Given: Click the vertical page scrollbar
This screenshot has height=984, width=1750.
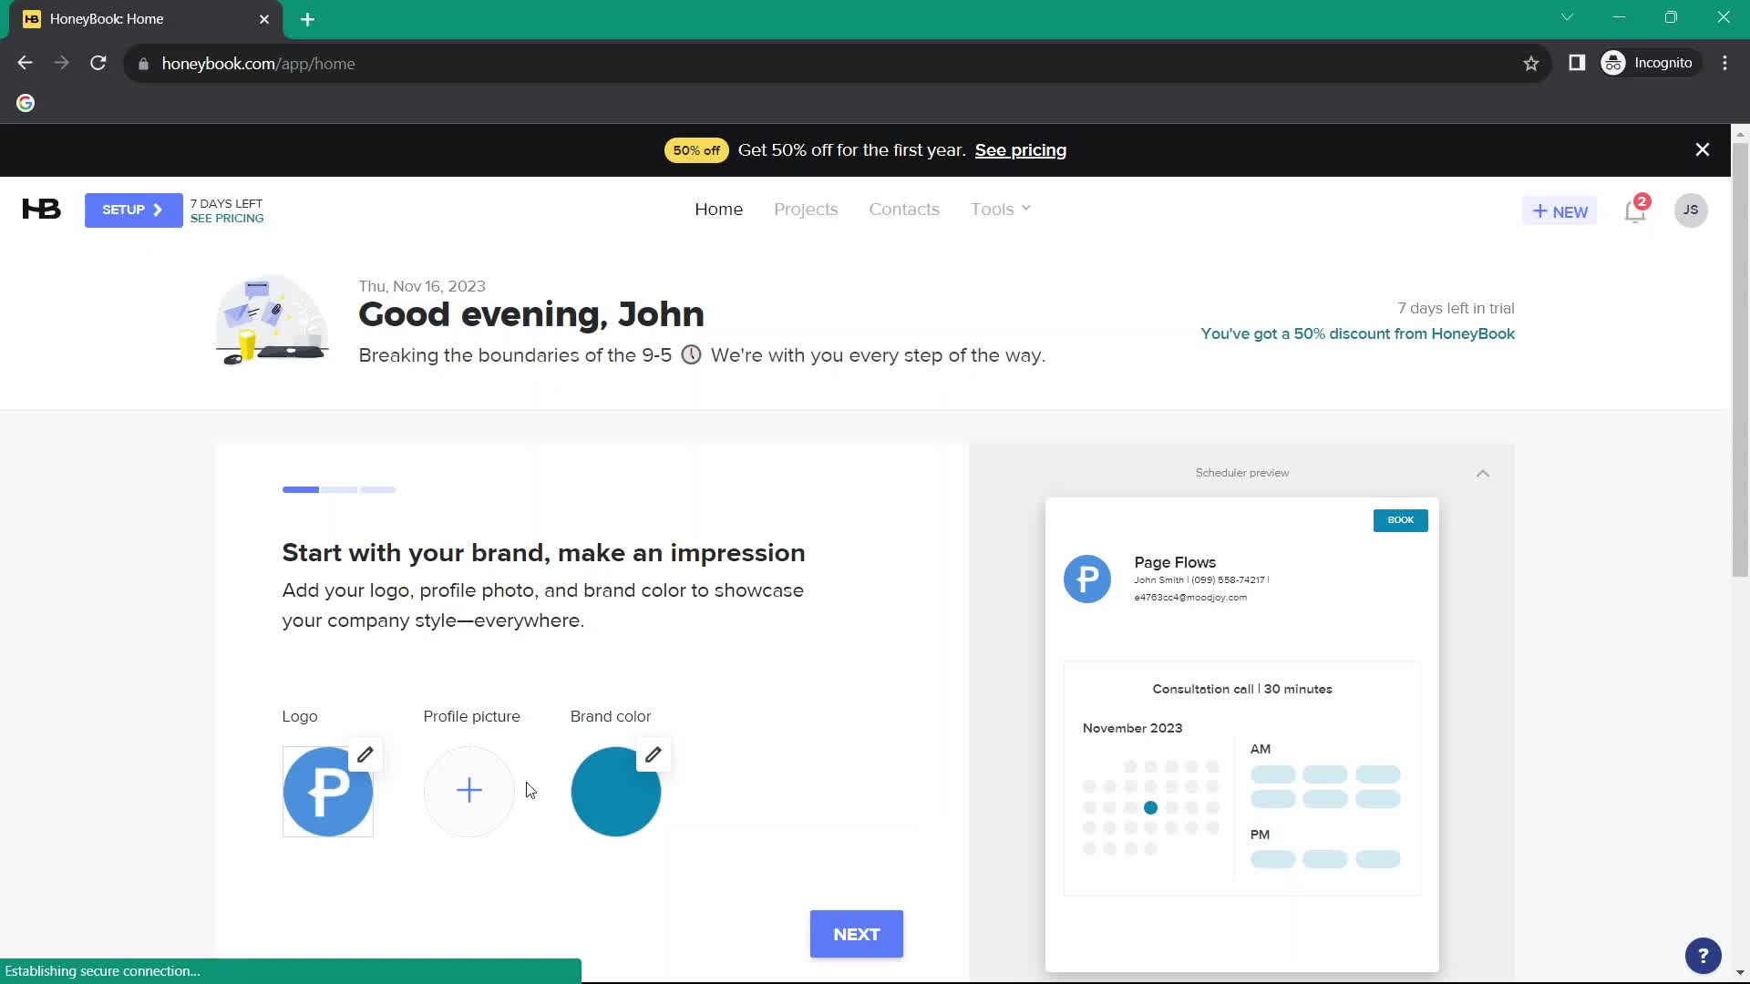Looking at the screenshot, I should (x=1740, y=360).
